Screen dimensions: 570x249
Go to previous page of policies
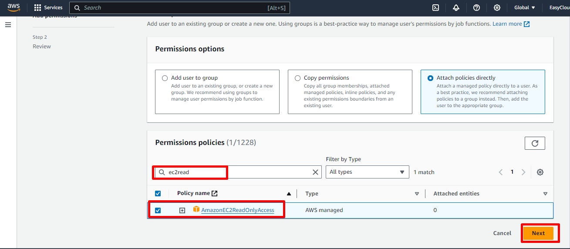click(501, 172)
